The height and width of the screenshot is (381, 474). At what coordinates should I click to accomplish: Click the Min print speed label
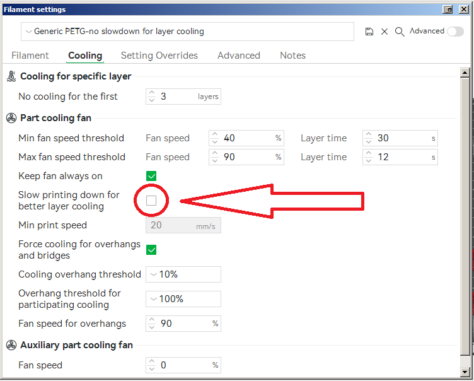point(52,225)
